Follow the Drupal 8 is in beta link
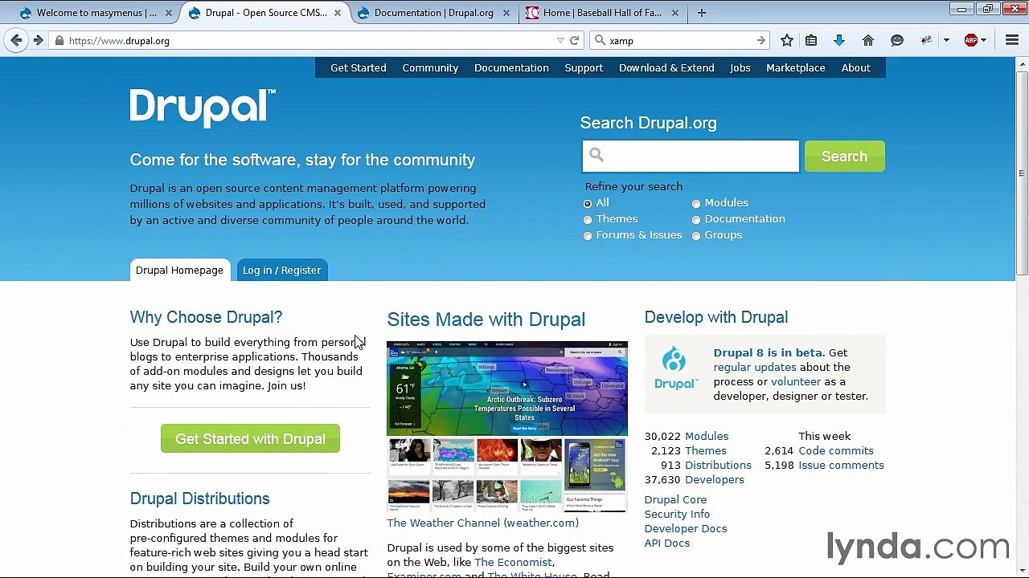Screen dimensions: 1029x578 point(768,352)
